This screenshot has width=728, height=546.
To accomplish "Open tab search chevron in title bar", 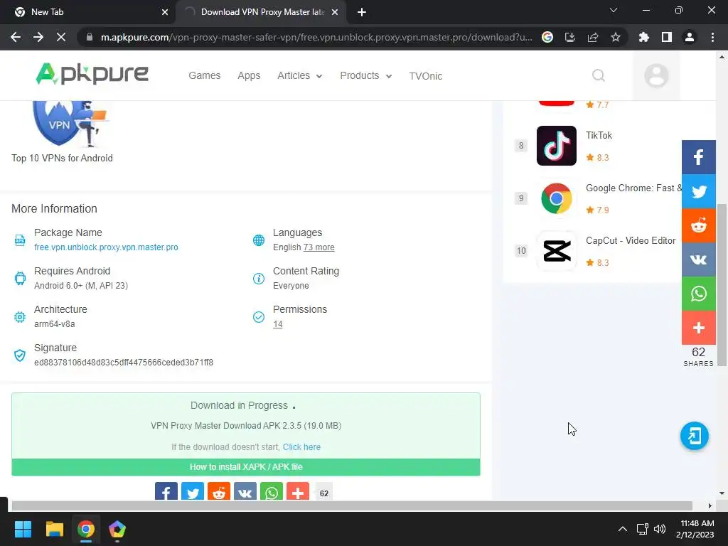I will click(x=614, y=10).
